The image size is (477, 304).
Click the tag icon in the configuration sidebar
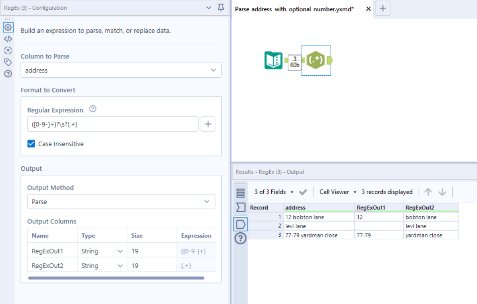tap(8, 62)
